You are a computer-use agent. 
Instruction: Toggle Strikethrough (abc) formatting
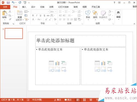click(x=48, y=16)
